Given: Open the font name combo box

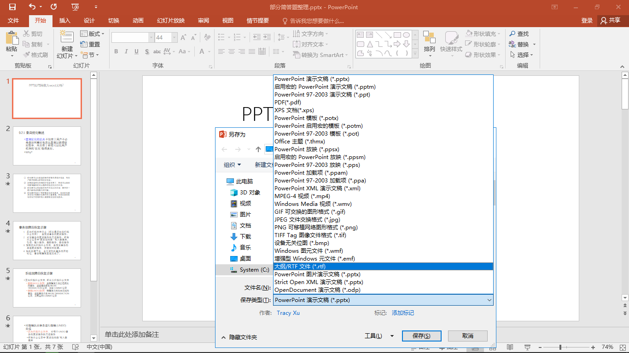Looking at the screenshot, I should pos(133,38).
